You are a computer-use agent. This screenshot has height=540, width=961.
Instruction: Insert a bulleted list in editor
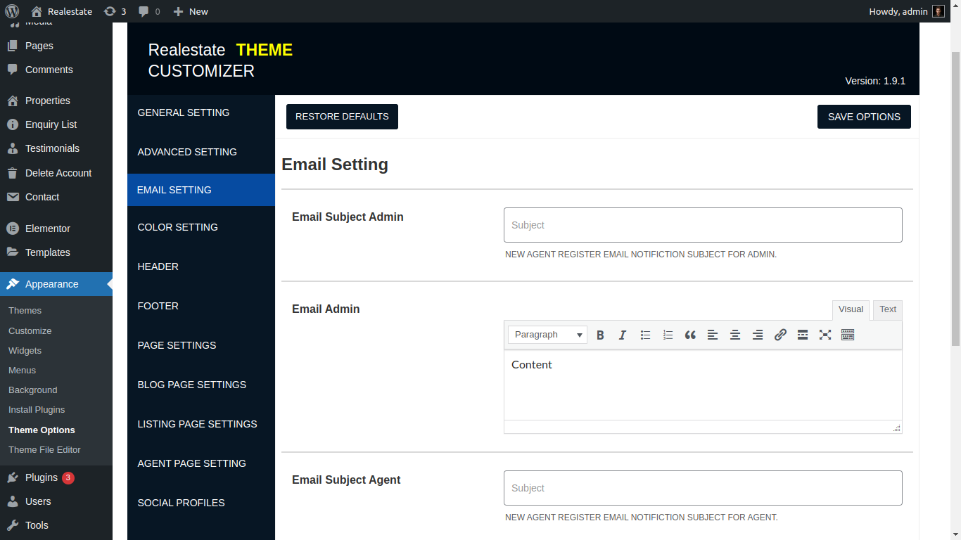click(x=645, y=335)
